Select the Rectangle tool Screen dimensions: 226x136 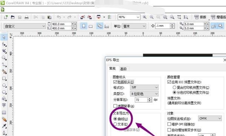pyautogui.click(x=4, y=79)
